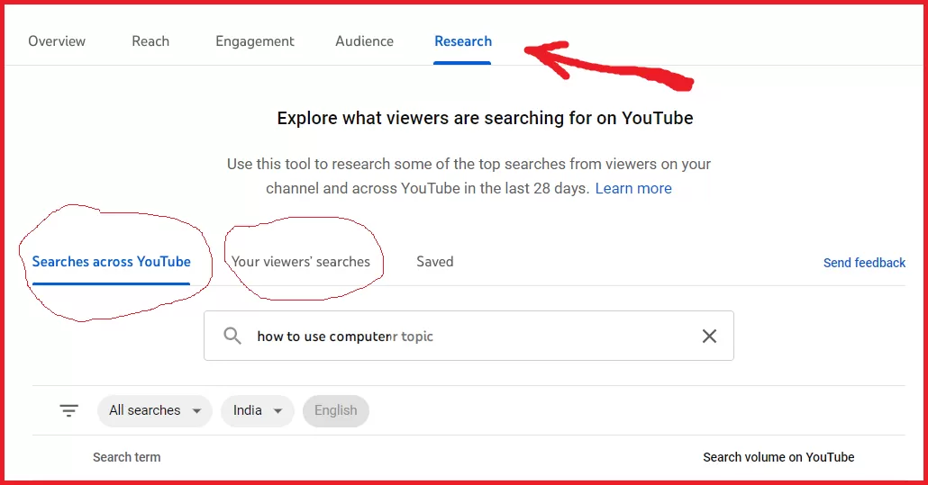This screenshot has width=928, height=485.
Task: Clear the search box with X icon
Action: (709, 337)
